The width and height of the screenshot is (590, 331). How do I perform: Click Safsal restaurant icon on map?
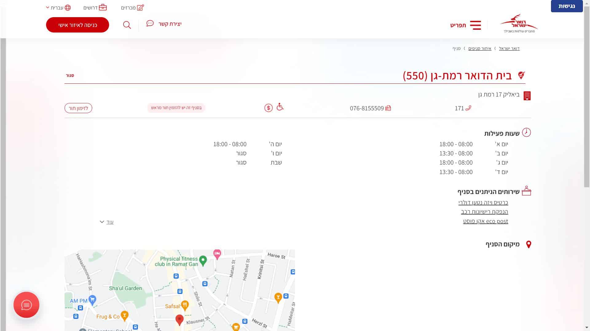(x=185, y=305)
